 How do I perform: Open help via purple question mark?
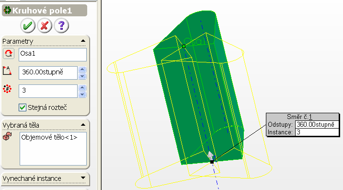click(x=61, y=25)
